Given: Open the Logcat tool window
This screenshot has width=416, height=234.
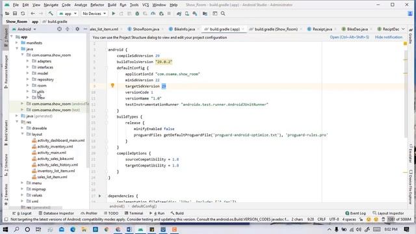Looking at the screenshot, I should pos(21,213).
